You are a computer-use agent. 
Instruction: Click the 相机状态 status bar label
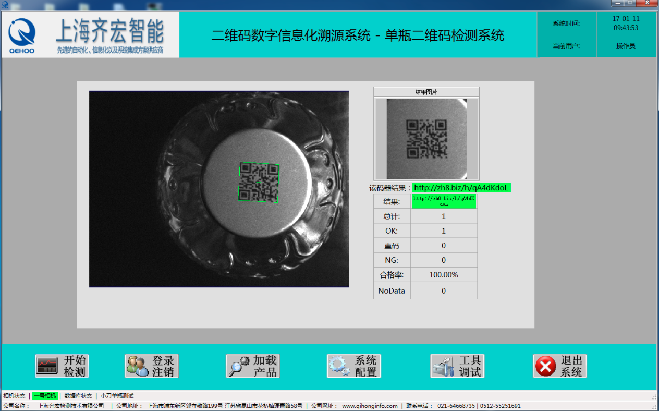(14, 396)
